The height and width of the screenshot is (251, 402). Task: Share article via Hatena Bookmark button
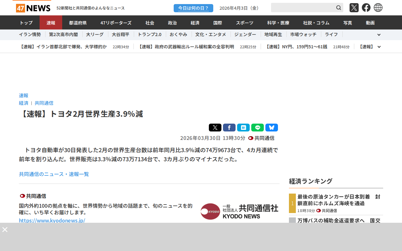point(243,128)
